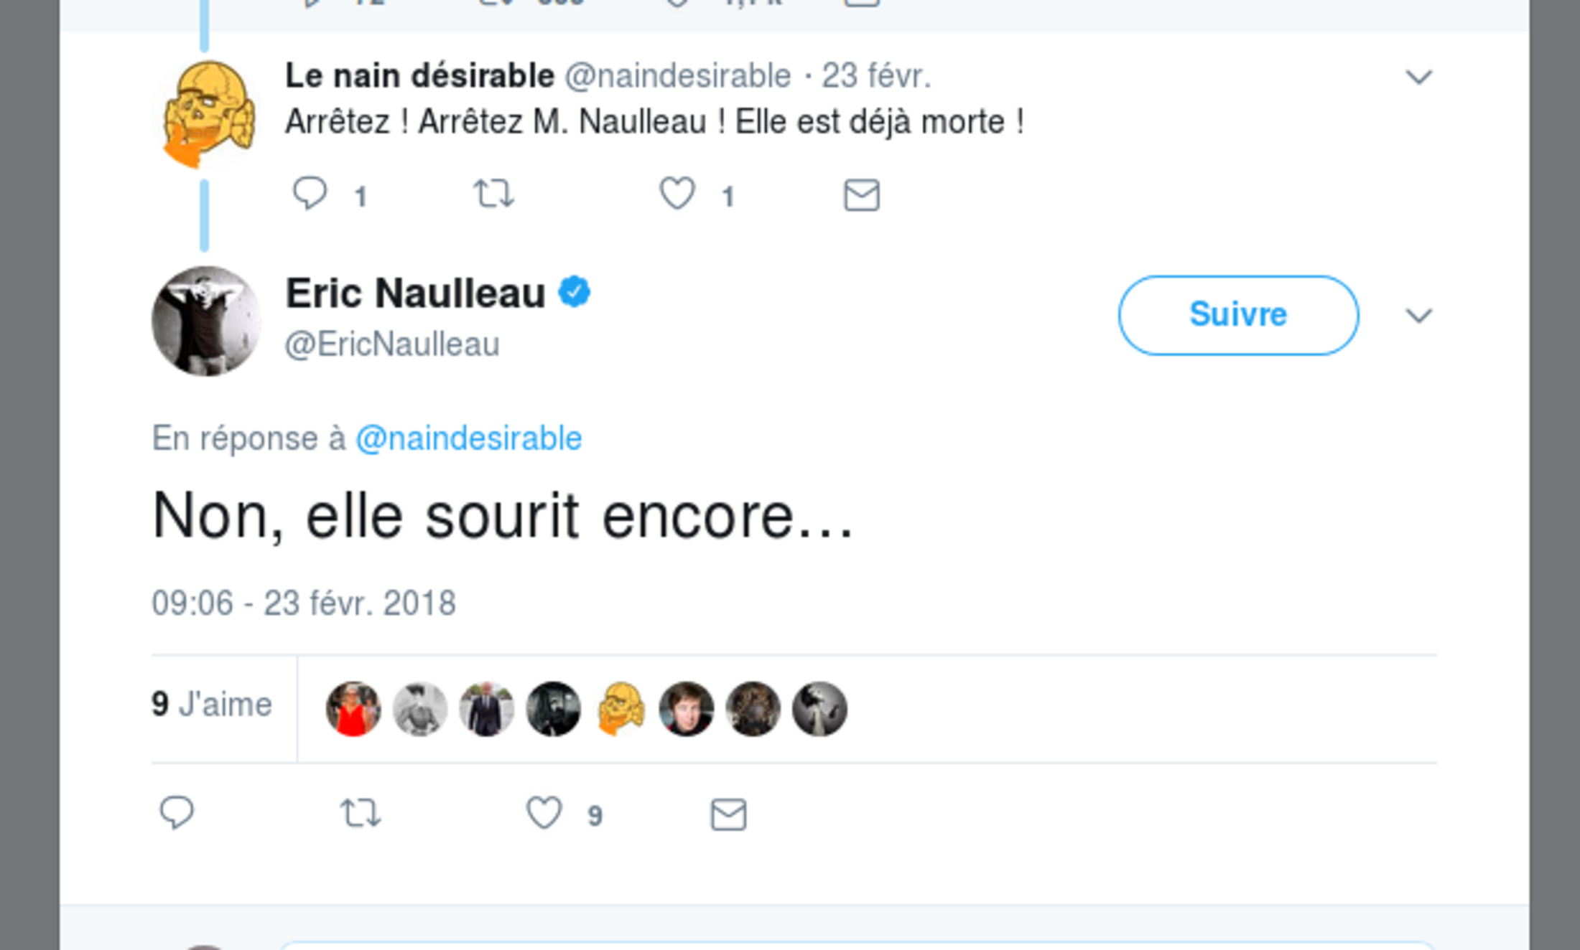Like Eric Naulleau's tweet
This screenshot has height=950, width=1580.
point(544,814)
